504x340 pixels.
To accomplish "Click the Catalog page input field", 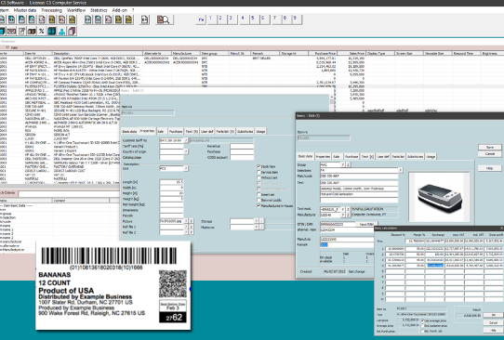I will 172,157.
